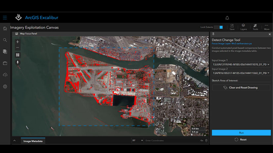Open the Input Image 1 dropdown
Image resolution: width=273 pixels, height=153 pixels.
point(241,64)
